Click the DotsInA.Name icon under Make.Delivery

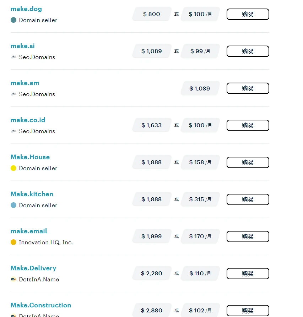[13, 280]
